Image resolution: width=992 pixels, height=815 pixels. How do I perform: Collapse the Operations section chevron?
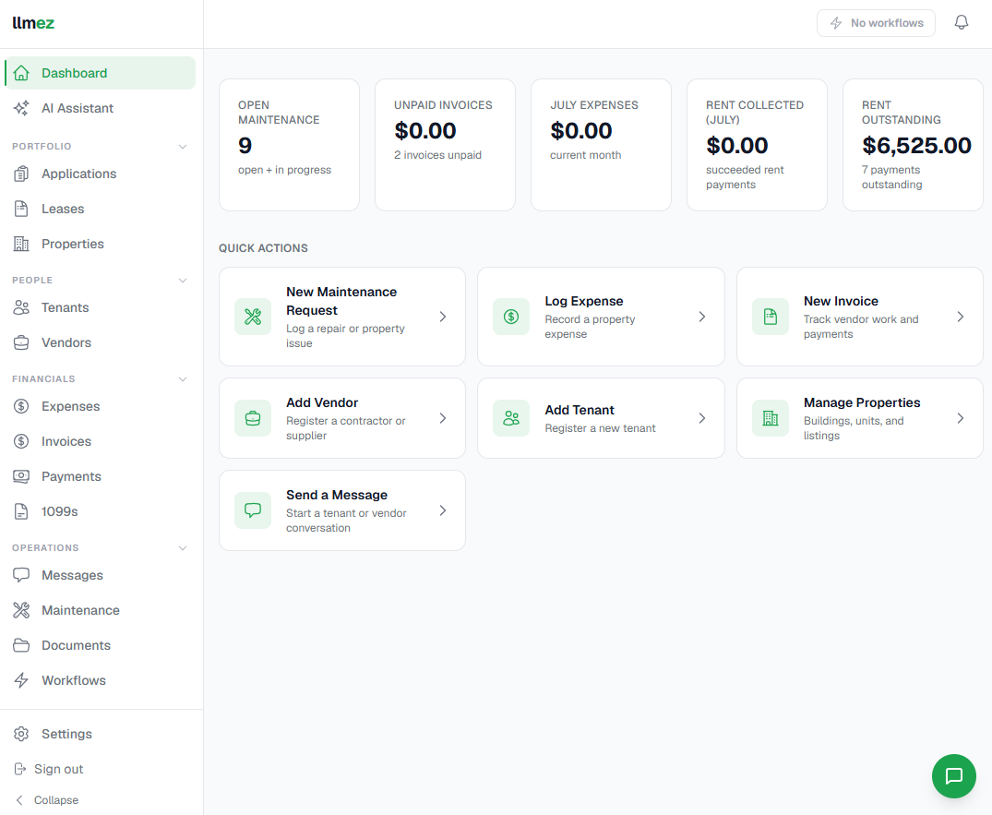tap(183, 548)
